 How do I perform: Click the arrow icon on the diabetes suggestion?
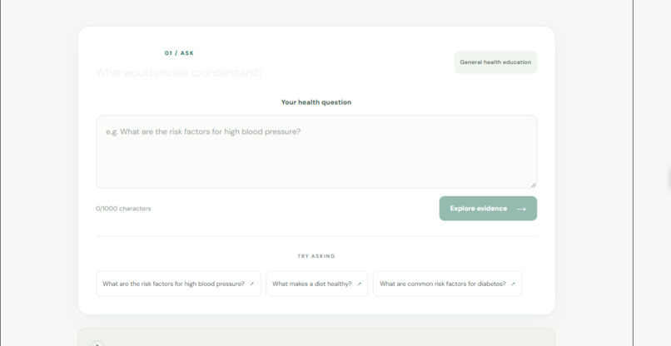(513, 284)
